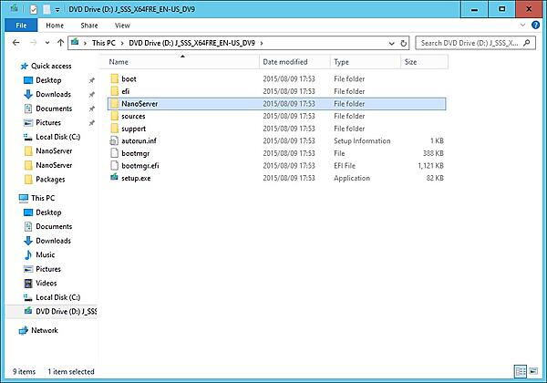The width and height of the screenshot is (547, 383).
Task: Switch to Details view layout icon
Action: click(x=521, y=371)
